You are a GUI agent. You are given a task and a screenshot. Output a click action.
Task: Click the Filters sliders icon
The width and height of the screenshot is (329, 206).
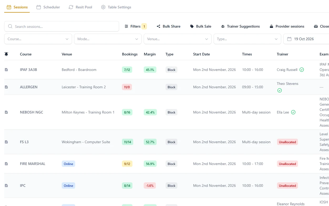coord(126,26)
